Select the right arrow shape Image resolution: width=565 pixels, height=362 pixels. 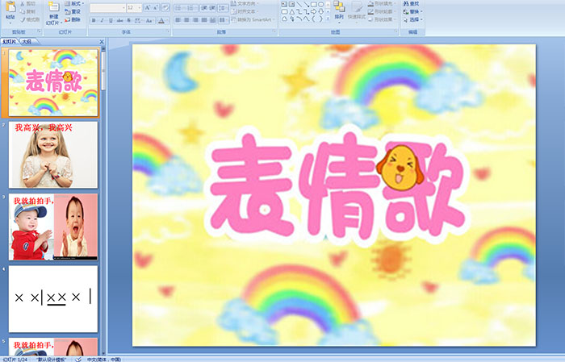314,12
